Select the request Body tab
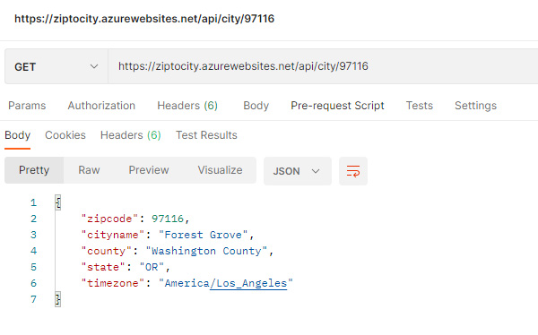Screen dimensions: 538x335 256,106
